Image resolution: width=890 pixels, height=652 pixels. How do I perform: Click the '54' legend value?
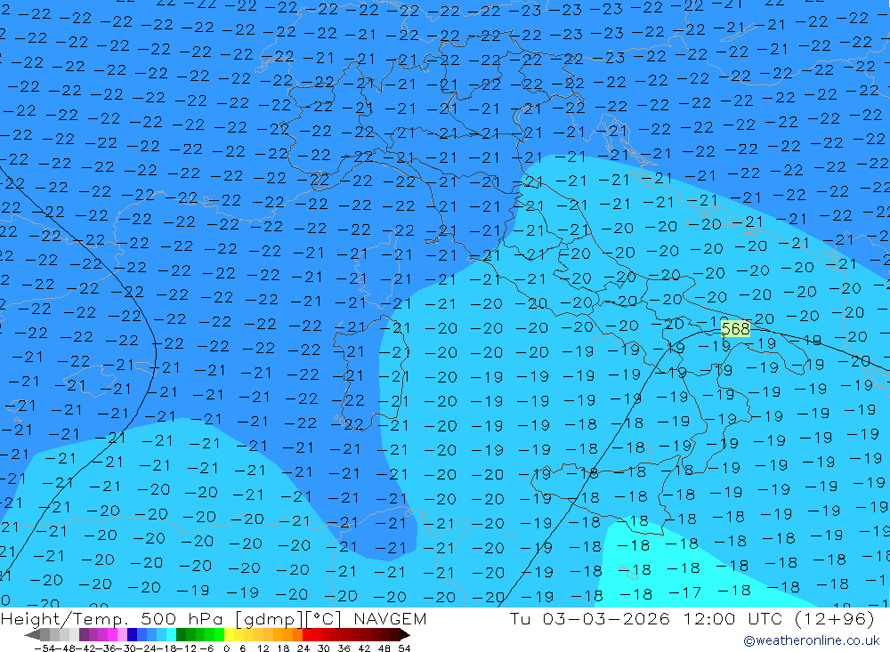click(404, 648)
